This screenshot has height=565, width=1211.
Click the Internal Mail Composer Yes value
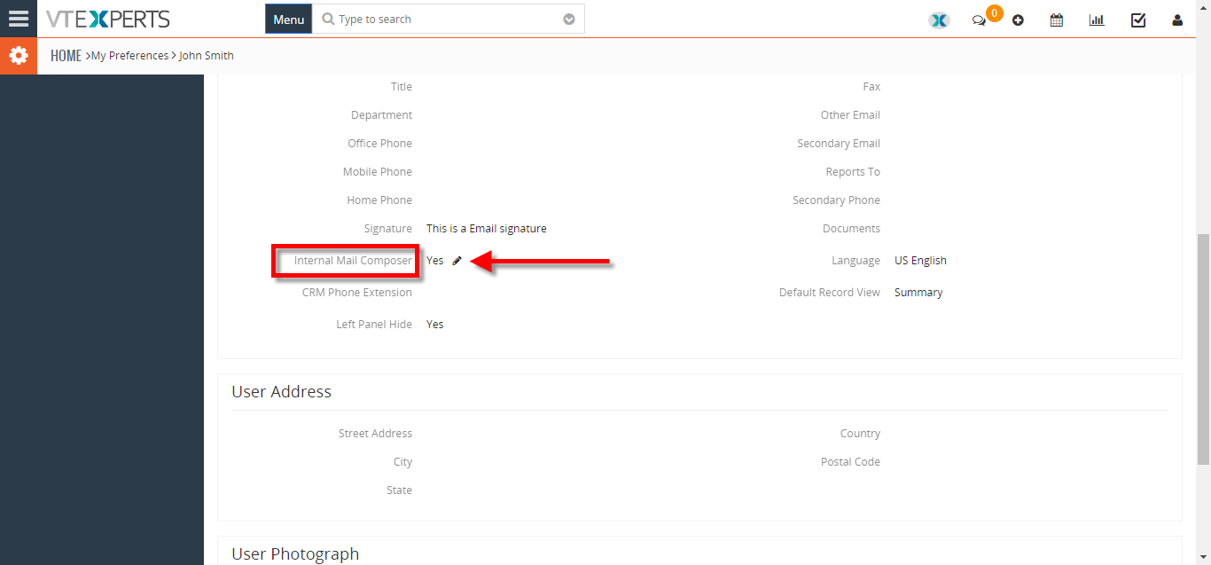[x=434, y=261]
